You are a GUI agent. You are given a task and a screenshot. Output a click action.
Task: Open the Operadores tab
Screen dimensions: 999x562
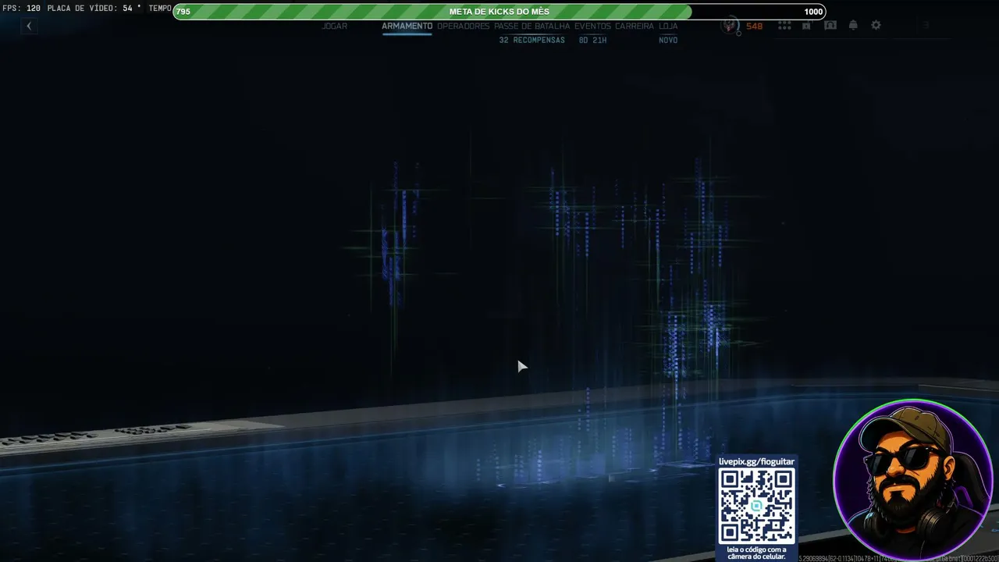tap(464, 26)
